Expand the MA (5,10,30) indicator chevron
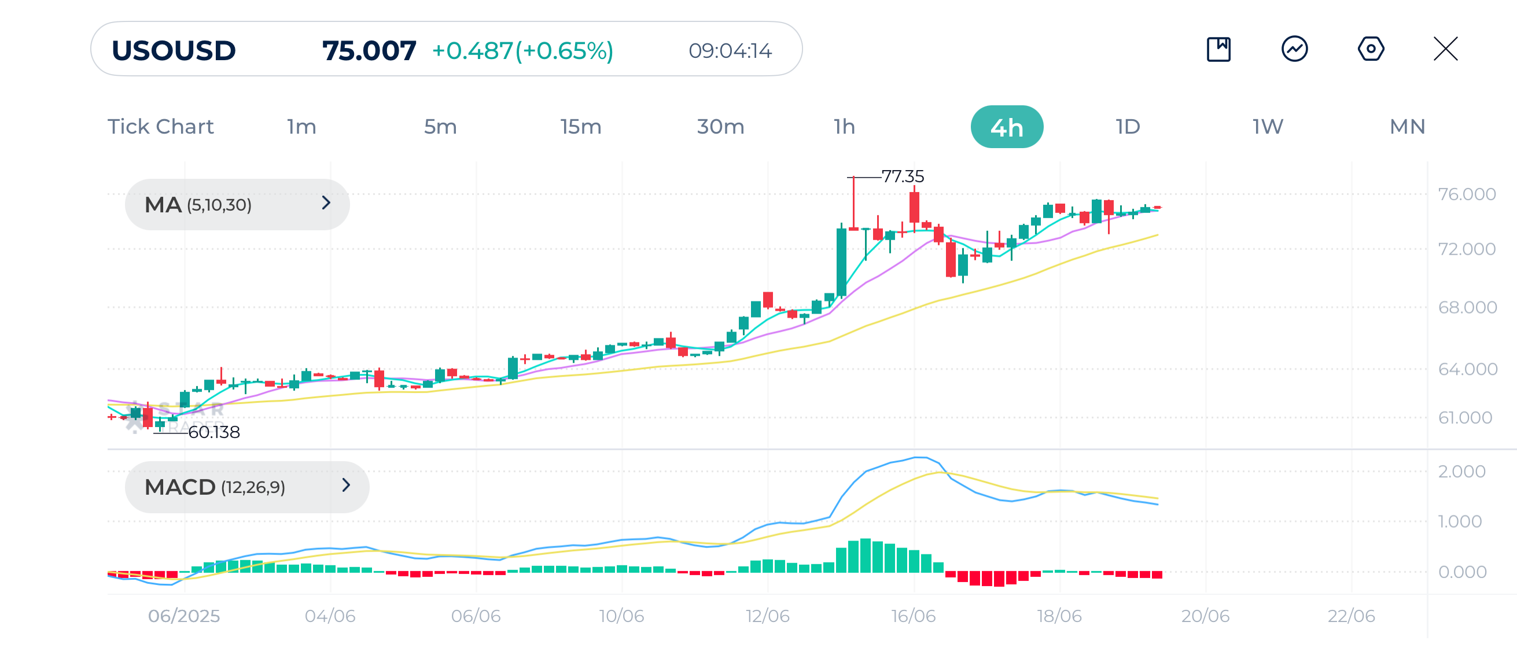 (x=326, y=203)
